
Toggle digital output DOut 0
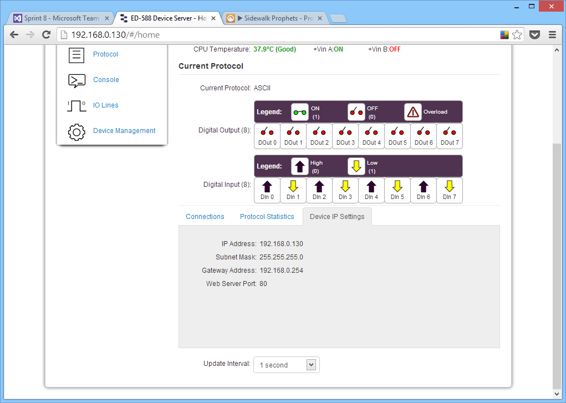[x=267, y=136]
